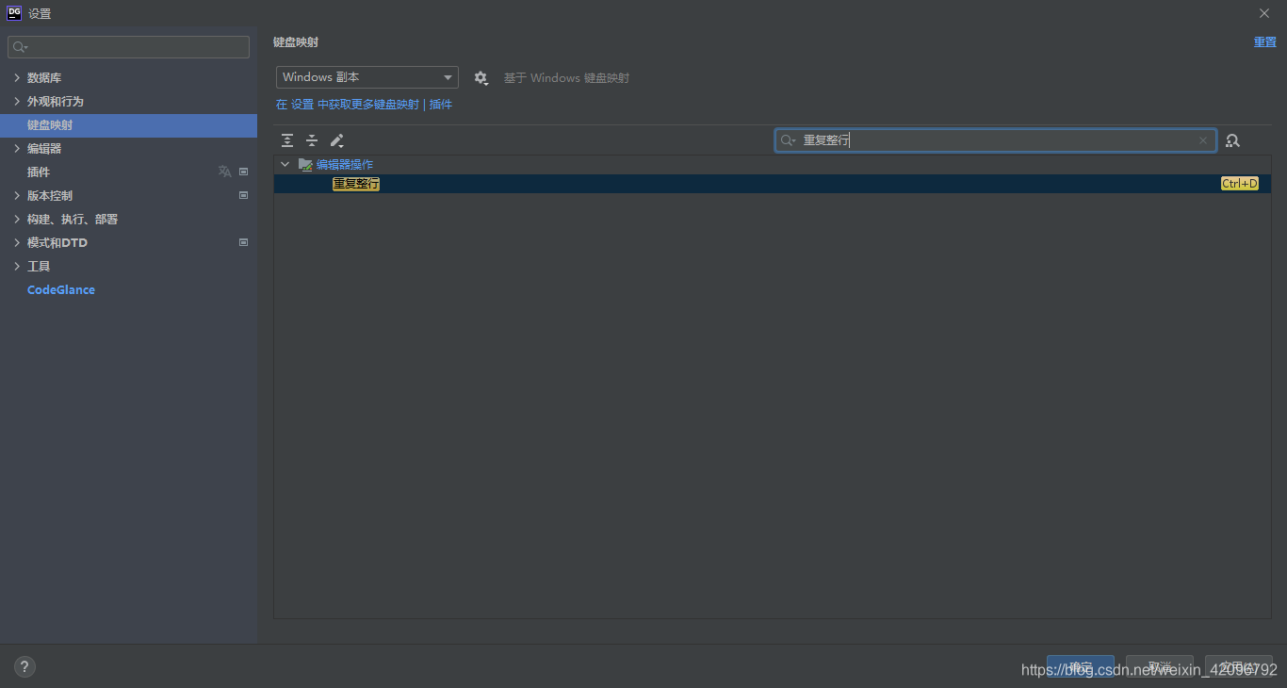Click the 在 设置 中获取更多键盘映射 link
The height and width of the screenshot is (688, 1287).
(348, 105)
